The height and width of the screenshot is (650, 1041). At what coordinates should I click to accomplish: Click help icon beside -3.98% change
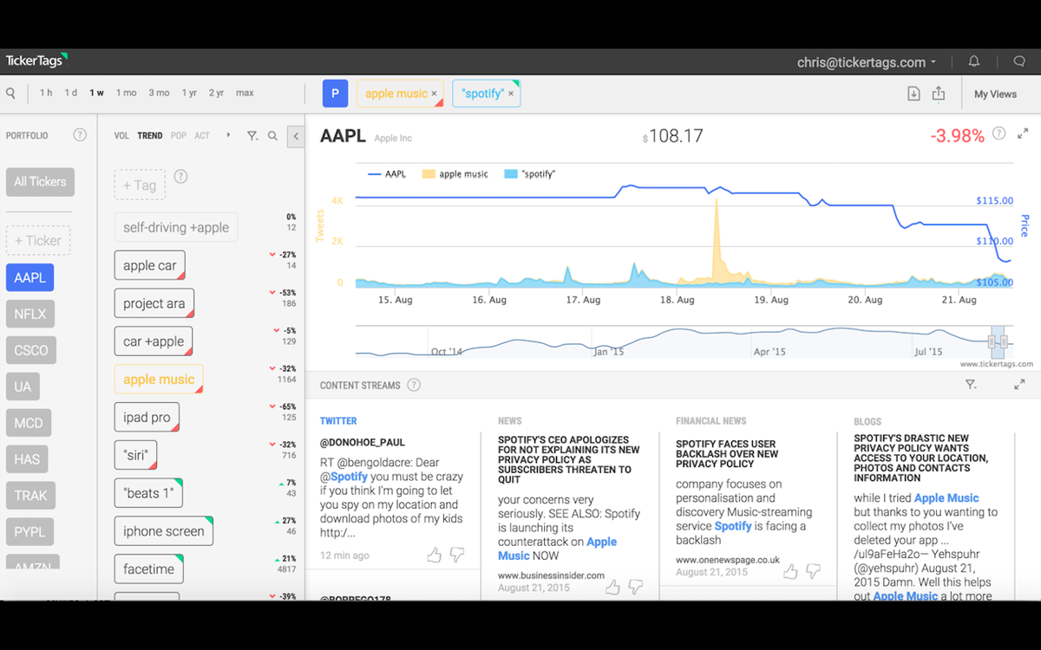coord(998,133)
